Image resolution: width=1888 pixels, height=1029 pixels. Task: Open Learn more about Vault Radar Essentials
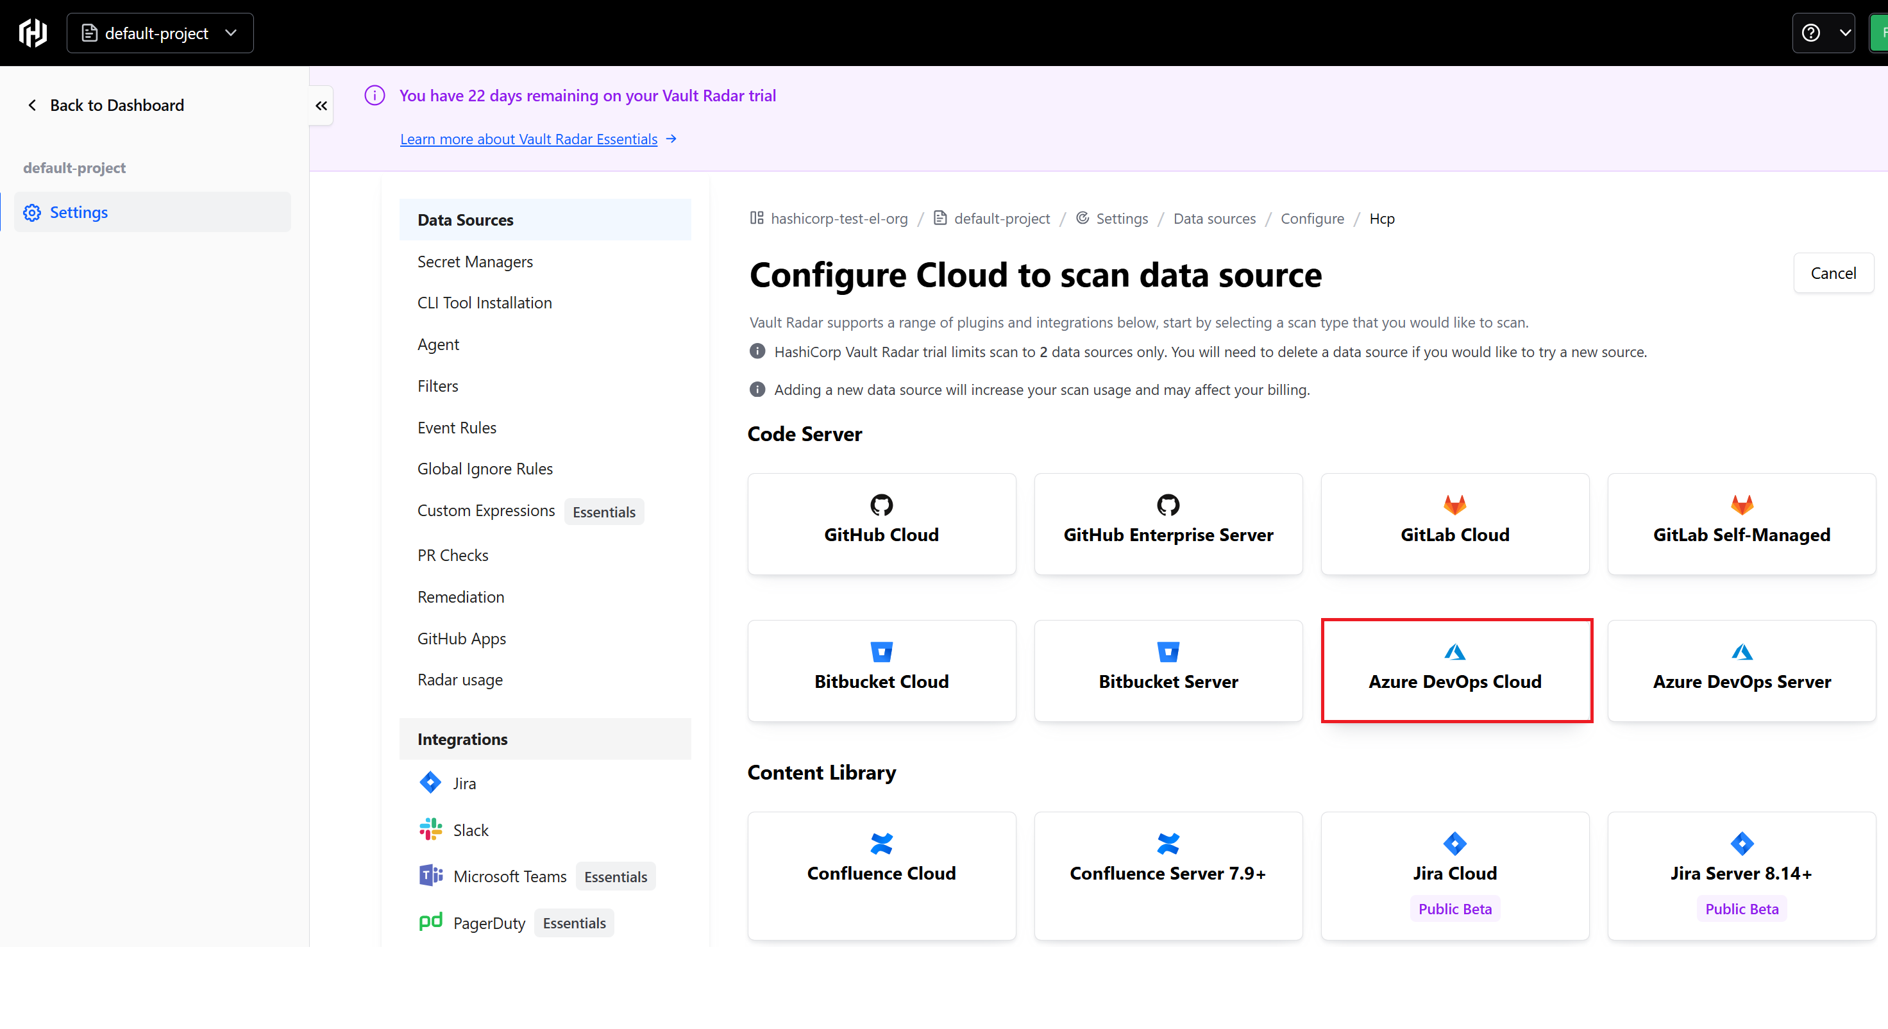point(528,139)
